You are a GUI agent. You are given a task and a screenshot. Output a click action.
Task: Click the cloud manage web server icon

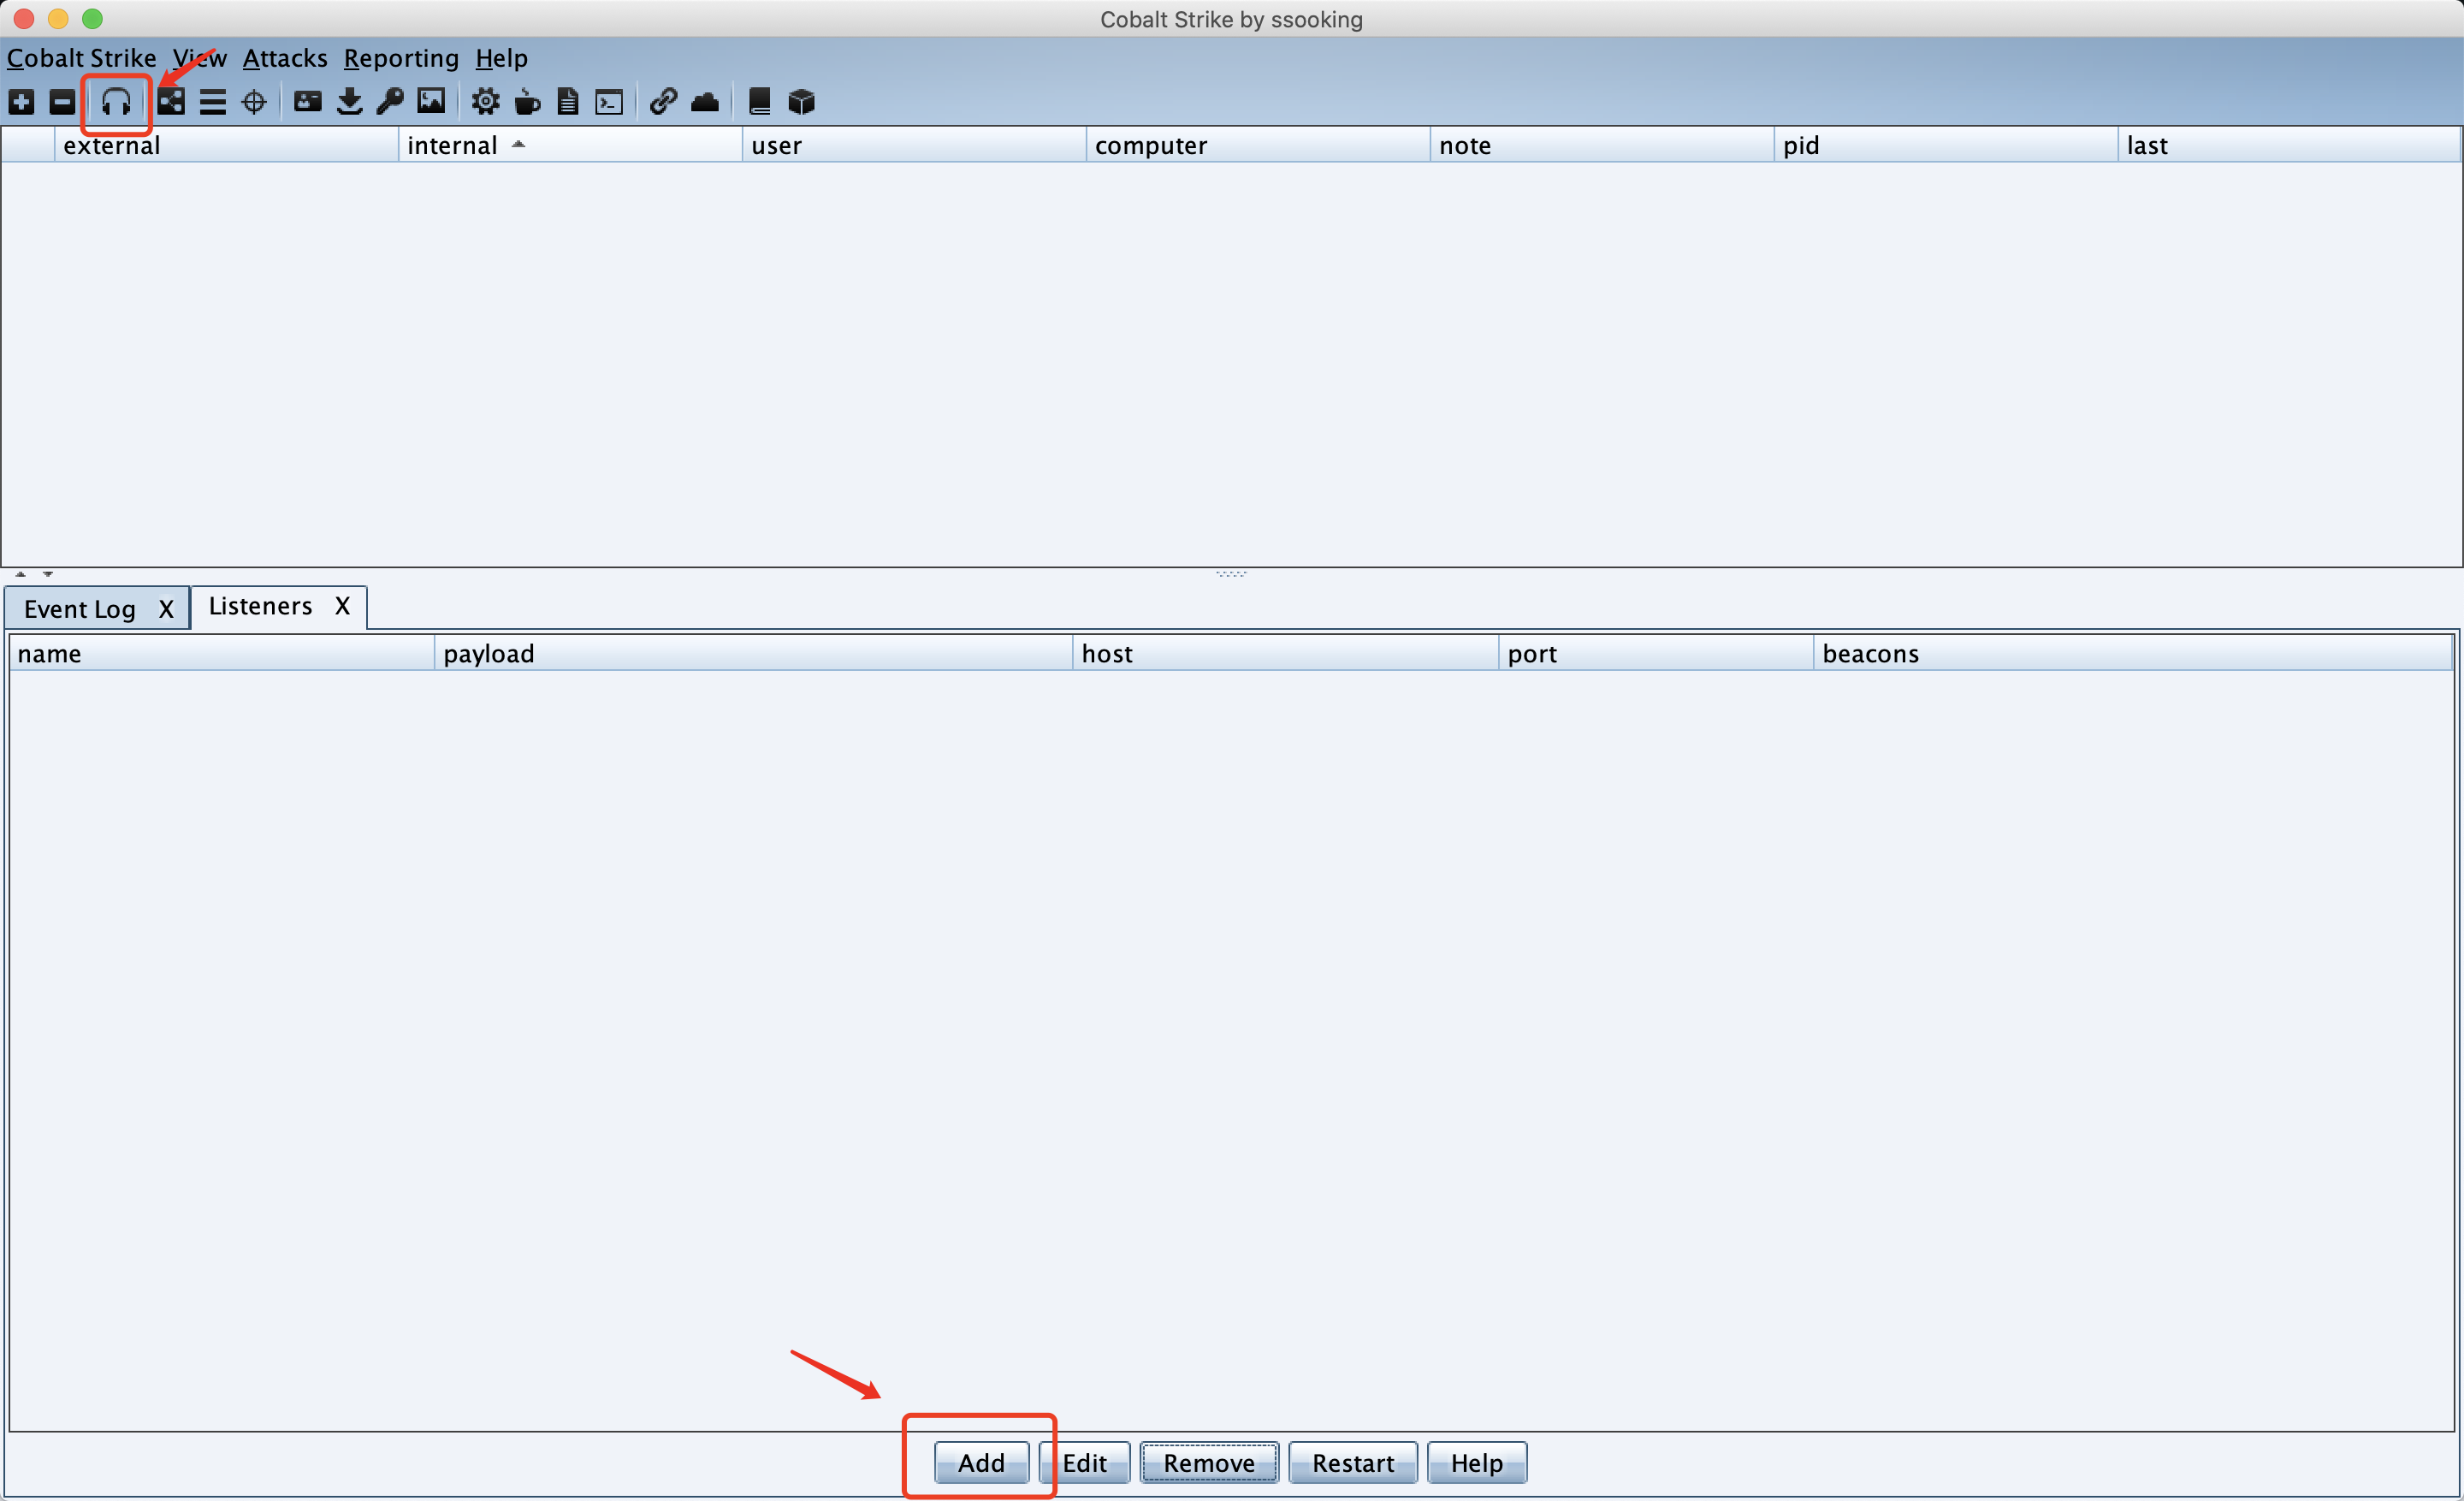(705, 102)
